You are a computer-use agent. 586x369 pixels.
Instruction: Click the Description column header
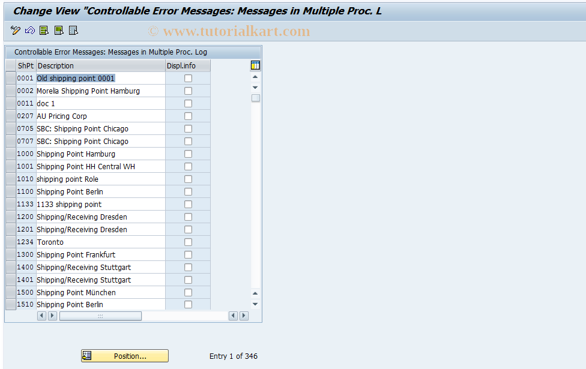(100, 66)
